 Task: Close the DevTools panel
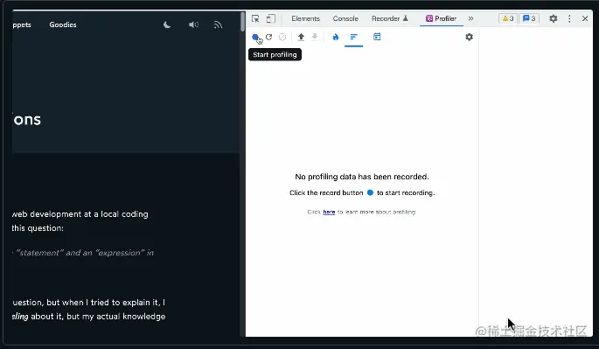(585, 18)
